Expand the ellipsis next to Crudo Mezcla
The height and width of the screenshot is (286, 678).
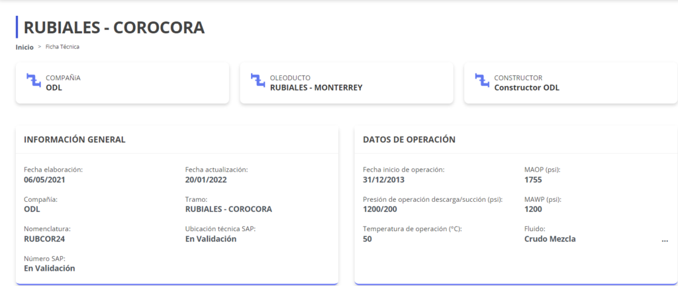[x=664, y=240]
